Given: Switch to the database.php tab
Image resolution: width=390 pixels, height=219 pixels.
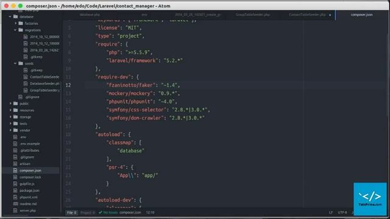Looking at the screenshot, I should (x=90, y=15).
